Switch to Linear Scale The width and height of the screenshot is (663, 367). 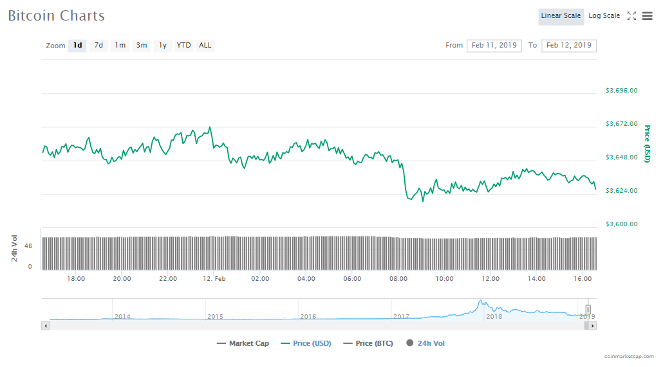[561, 16]
